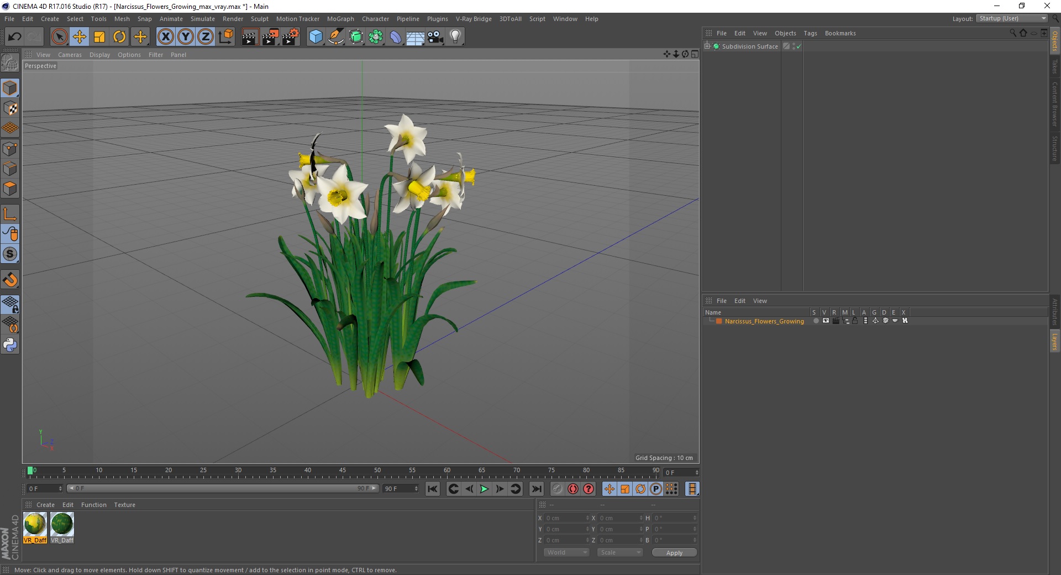This screenshot has width=1061, height=575.
Task: Add a Cube primitive object
Action: [316, 37]
